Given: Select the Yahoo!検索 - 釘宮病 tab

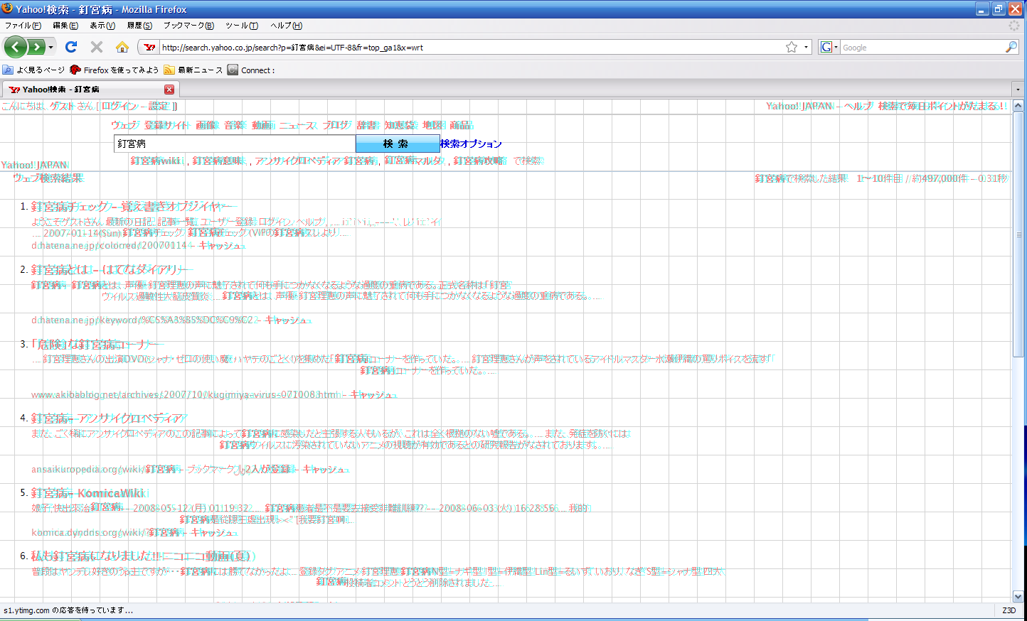Looking at the screenshot, I should point(90,90).
